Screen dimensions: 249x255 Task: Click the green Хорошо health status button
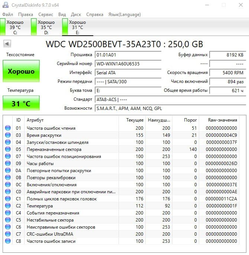21,71
